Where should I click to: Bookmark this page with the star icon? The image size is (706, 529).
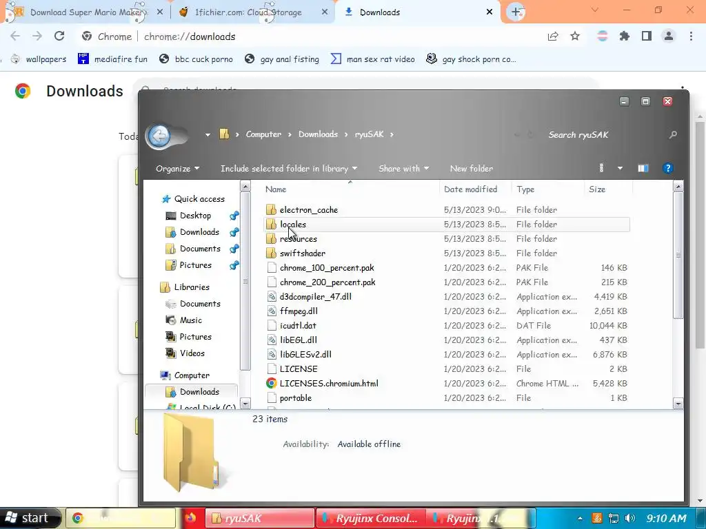575,36
